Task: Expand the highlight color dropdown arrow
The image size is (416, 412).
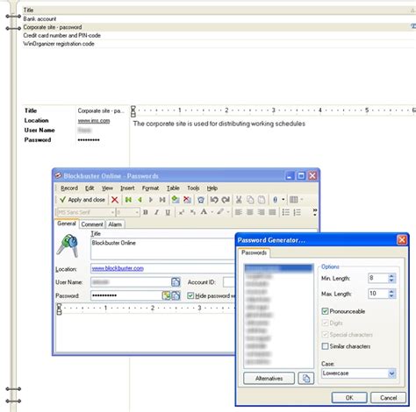Action: click(x=228, y=212)
